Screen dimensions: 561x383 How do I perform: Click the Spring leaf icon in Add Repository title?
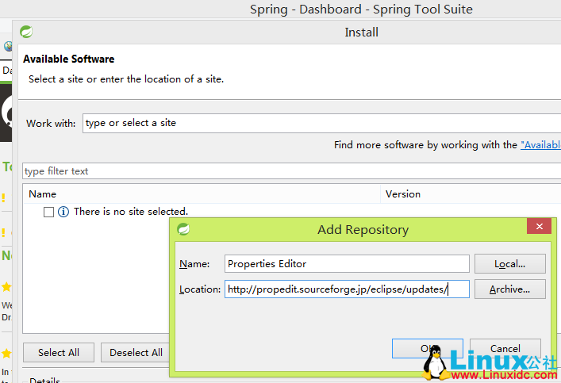(x=183, y=229)
